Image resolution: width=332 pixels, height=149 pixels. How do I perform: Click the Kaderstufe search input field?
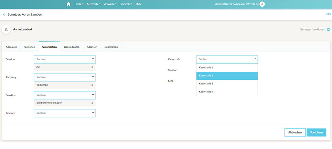coord(224,59)
